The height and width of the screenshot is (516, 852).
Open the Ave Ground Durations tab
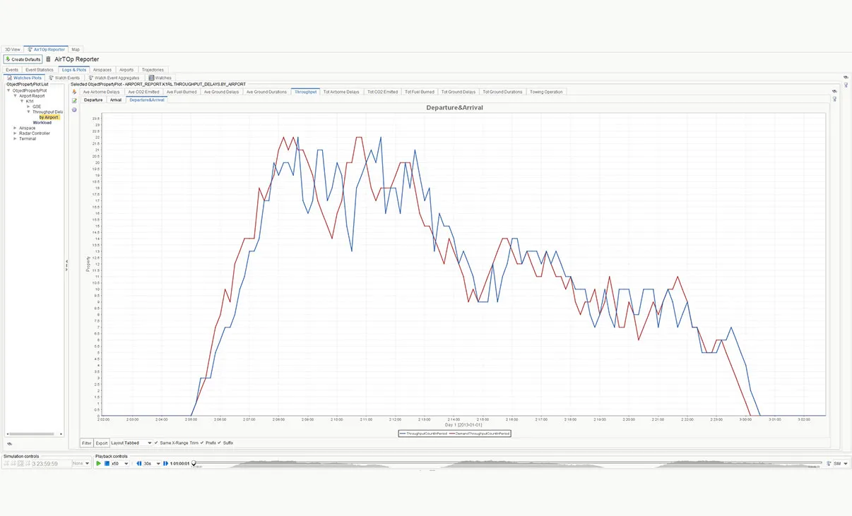point(266,92)
